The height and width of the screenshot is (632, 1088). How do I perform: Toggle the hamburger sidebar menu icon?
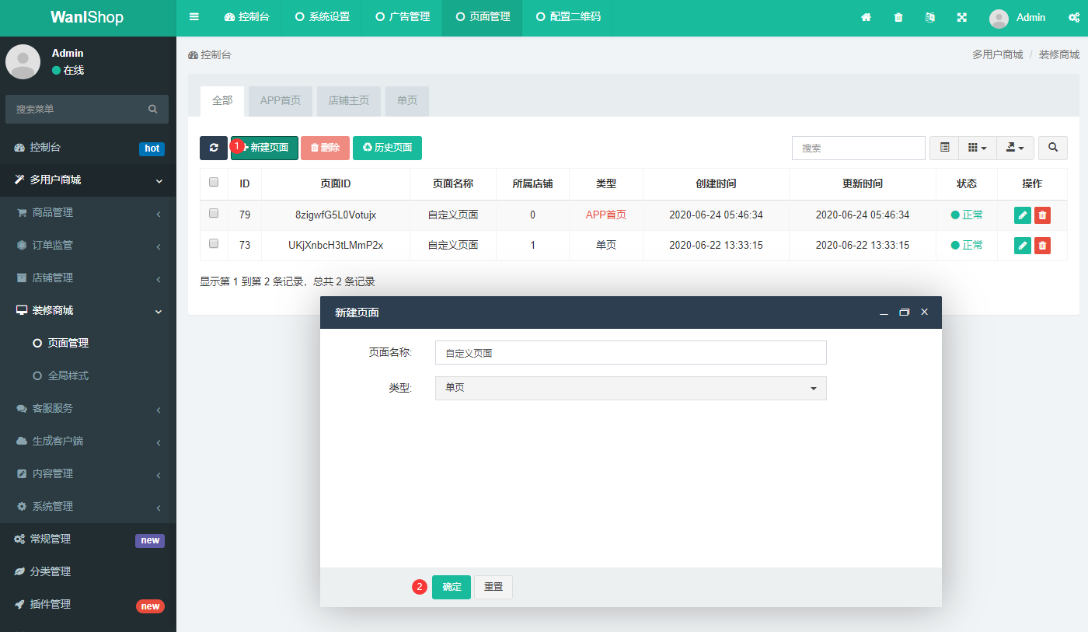194,17
